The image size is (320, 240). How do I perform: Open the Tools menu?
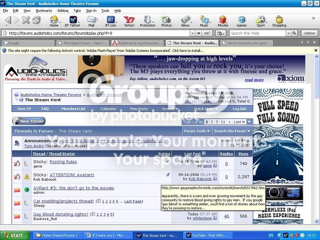coord(105,11)
